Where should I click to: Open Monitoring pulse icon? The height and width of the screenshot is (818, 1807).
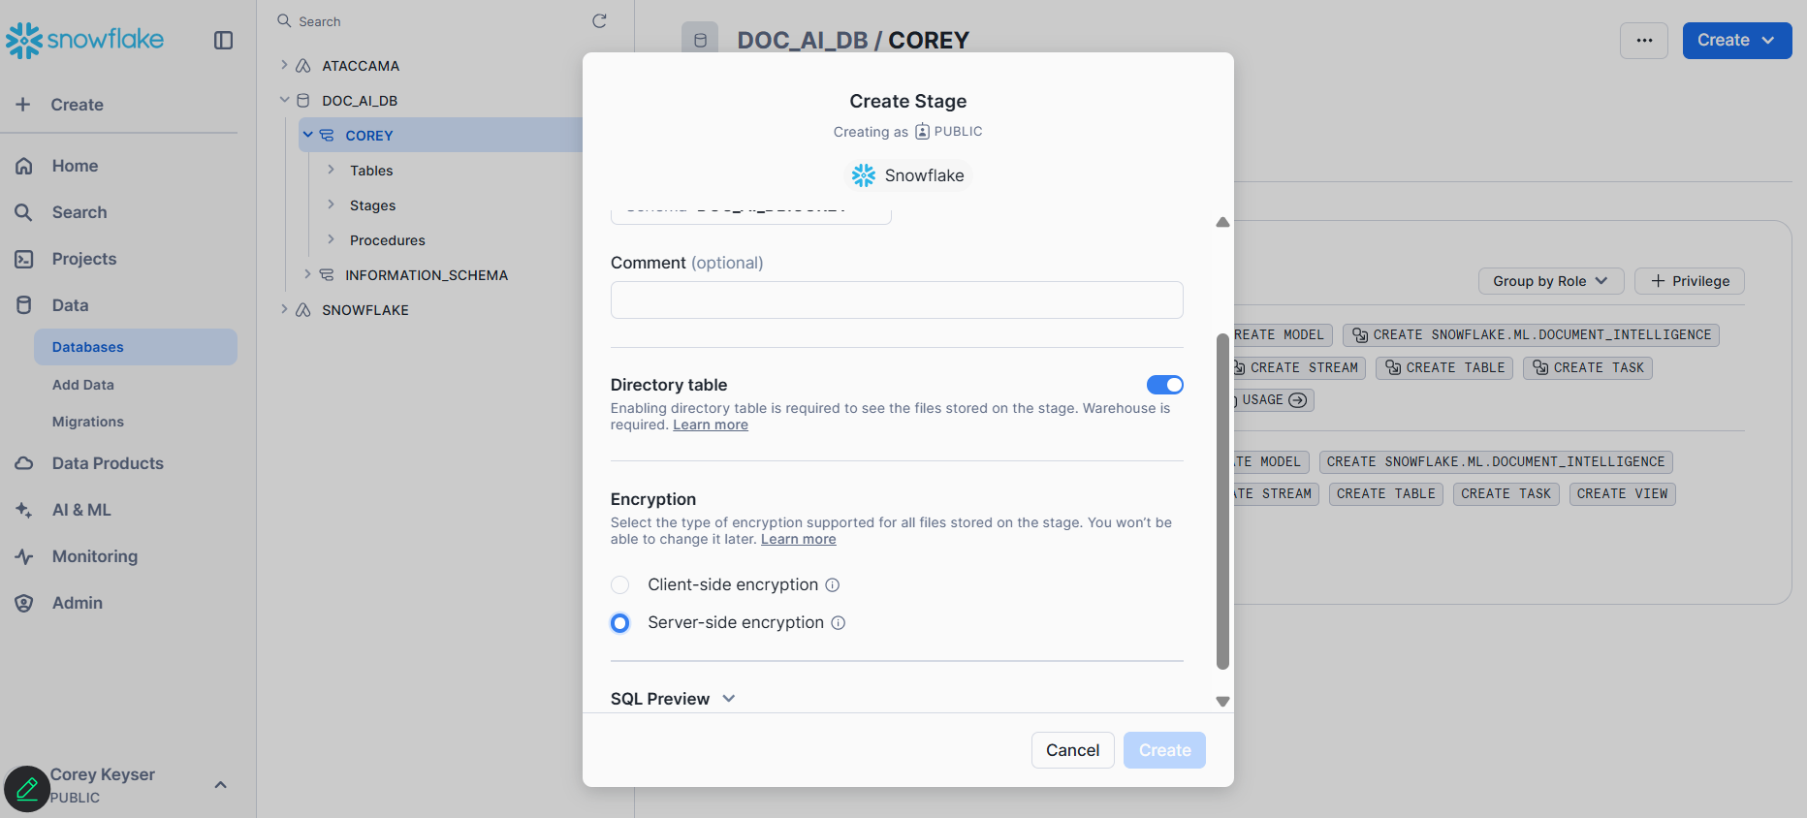coord(24,556)
